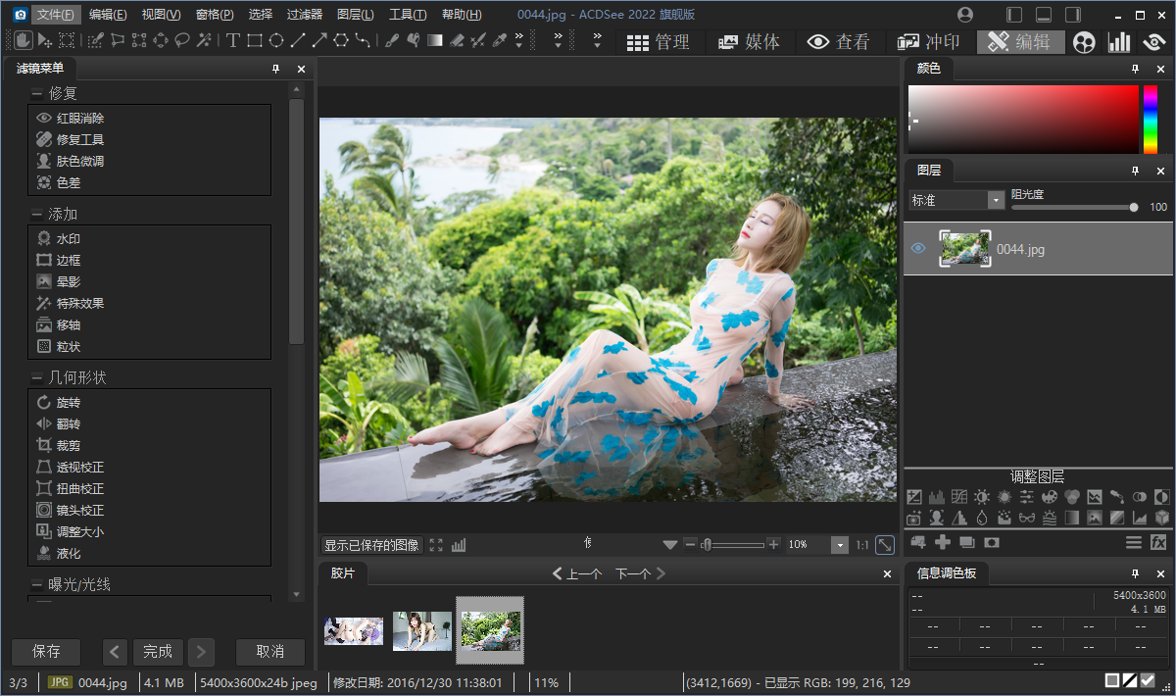1176x696 pixels.
Task: Open layer effects with the fx icon
Action: (x=1158, y=542)
